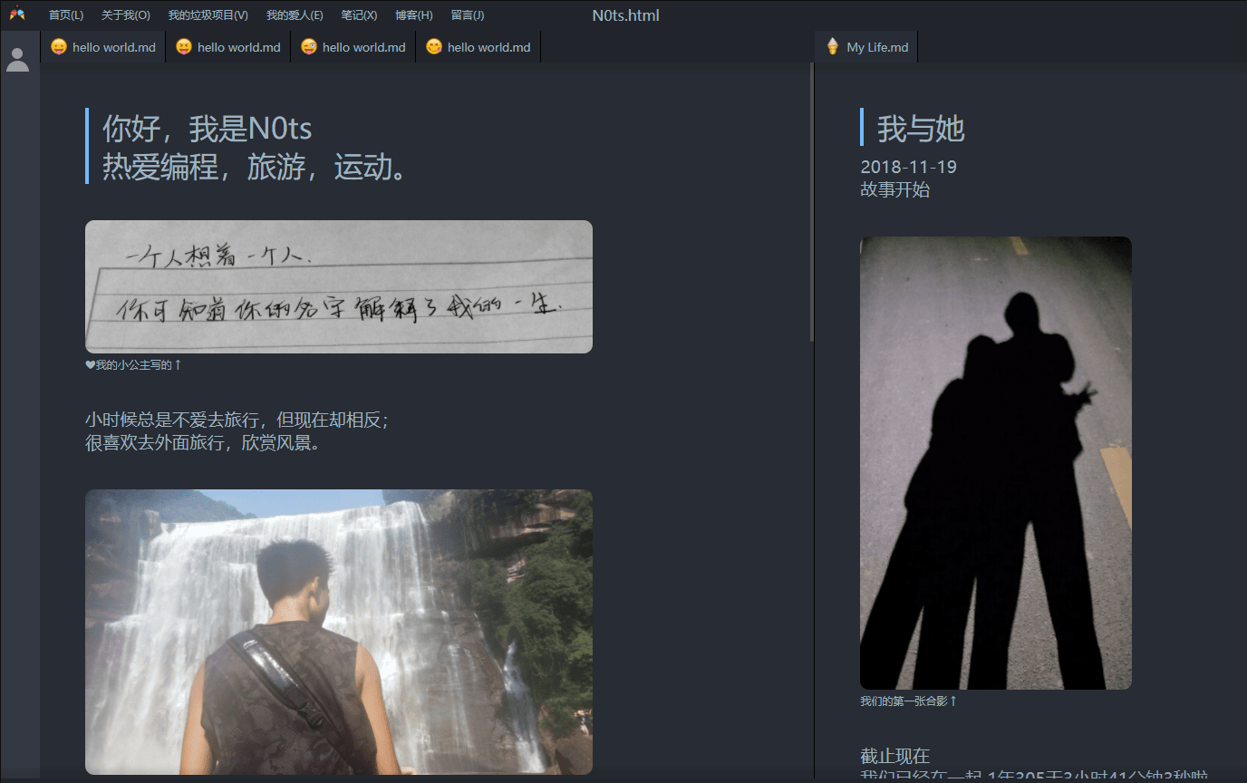Open the user profile icon in the left sidebar

[x=19, y=58]
